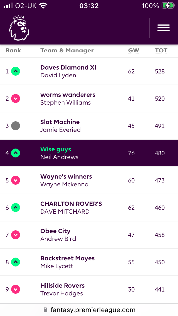
Task: Open Daves Diamond XI team link
Action: (x=68, y=67)
